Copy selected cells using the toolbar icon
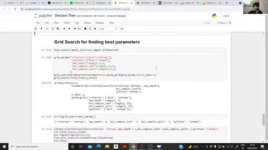The image size is (268, 150). coord(53,29)
